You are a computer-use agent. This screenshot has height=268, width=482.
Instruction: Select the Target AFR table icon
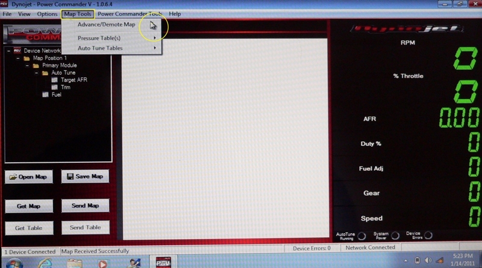(x=55, y=80)
